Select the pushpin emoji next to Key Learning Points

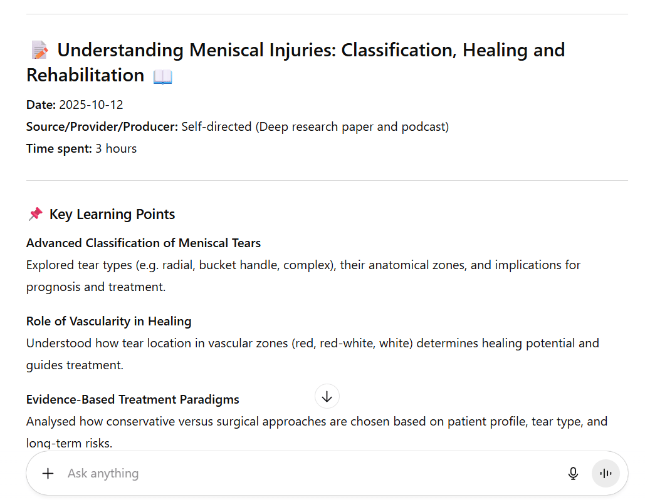coord(34,213)
